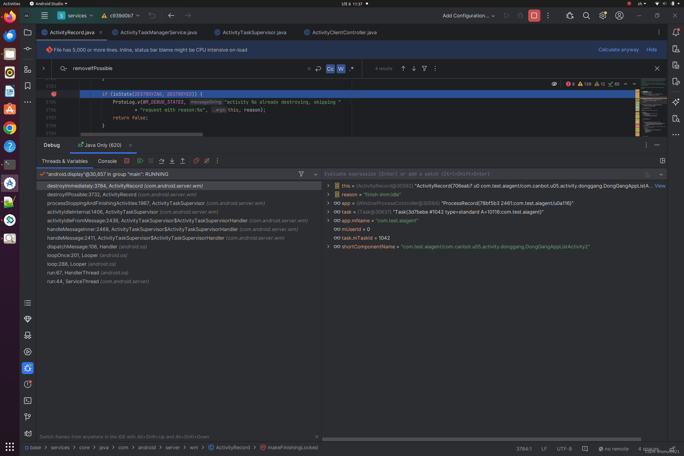Go to the next search occurrence
The image size is (684, 456).
coord(414,68)
